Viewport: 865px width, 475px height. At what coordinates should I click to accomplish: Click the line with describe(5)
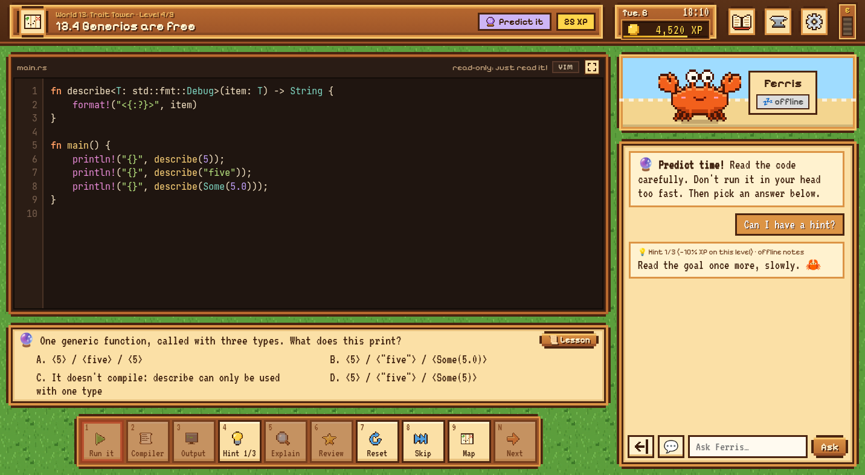[x=149, y=159]
